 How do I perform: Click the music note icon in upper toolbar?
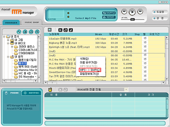coord(71,30)
